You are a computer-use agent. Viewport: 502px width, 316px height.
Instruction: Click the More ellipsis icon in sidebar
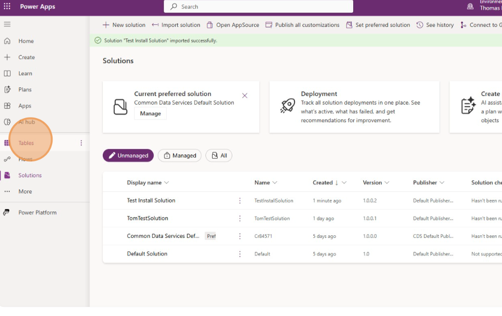click(7, 191)
